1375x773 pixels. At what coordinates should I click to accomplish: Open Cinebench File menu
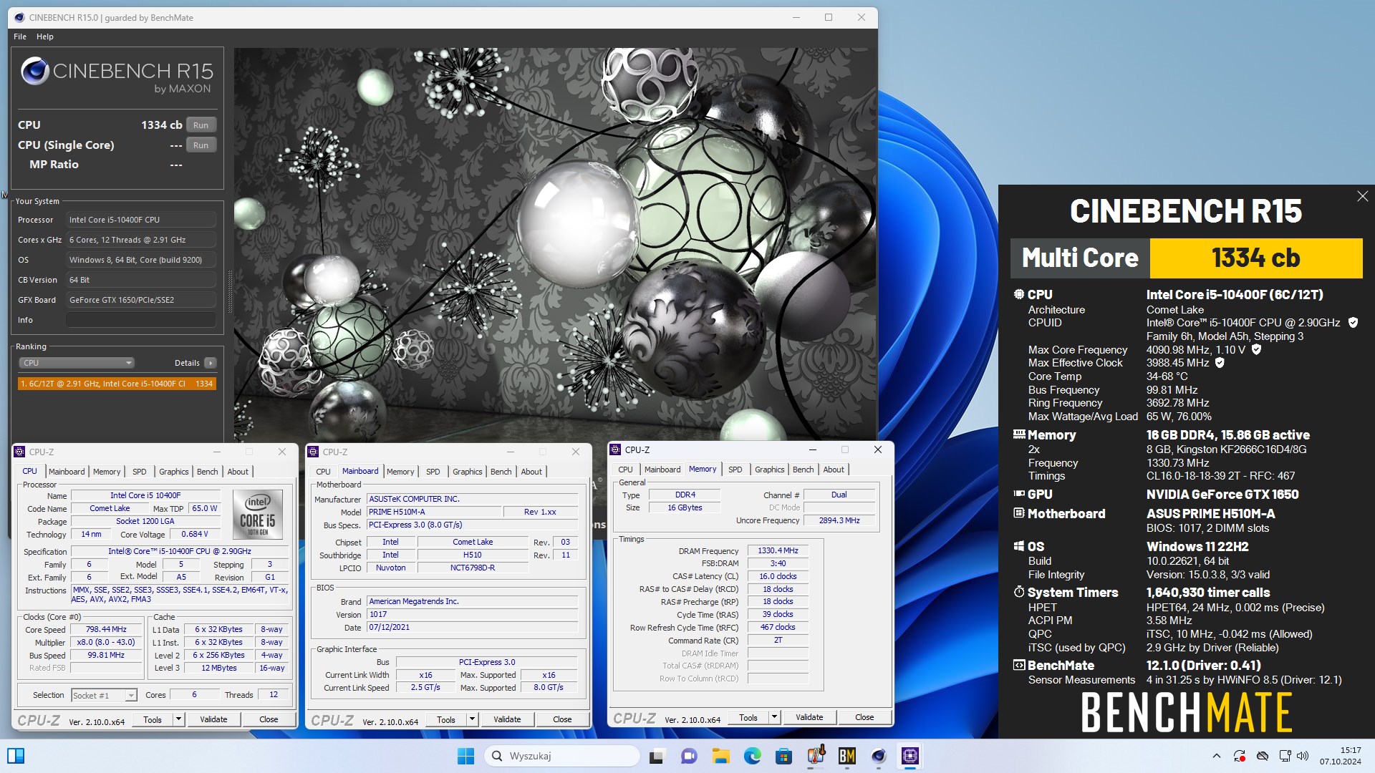(x=20, y=37)
